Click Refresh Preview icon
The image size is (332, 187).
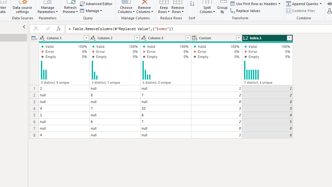click(x=71, y=2)
